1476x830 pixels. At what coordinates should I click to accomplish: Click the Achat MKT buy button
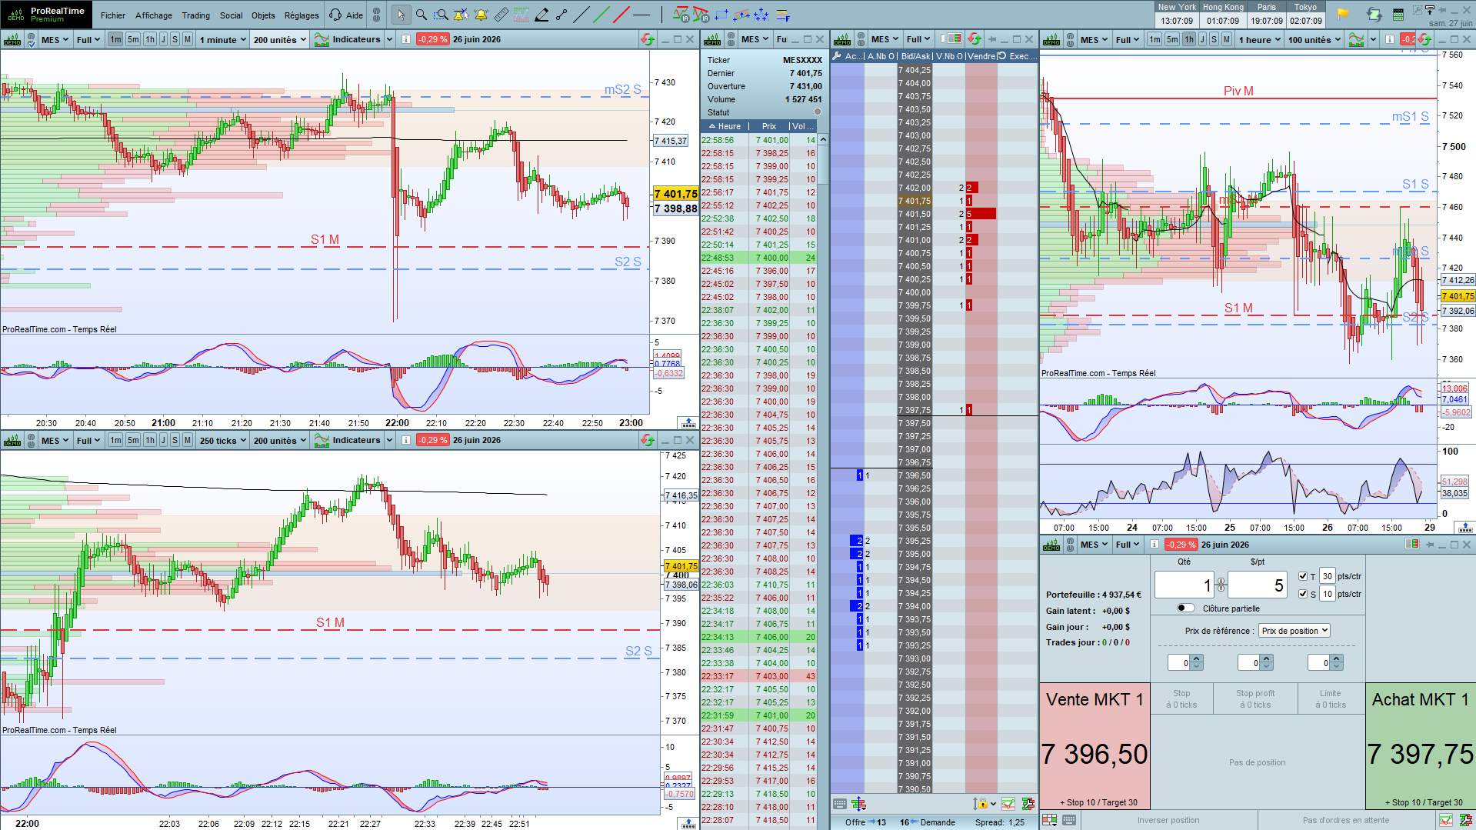click(x=1421, y=746)
